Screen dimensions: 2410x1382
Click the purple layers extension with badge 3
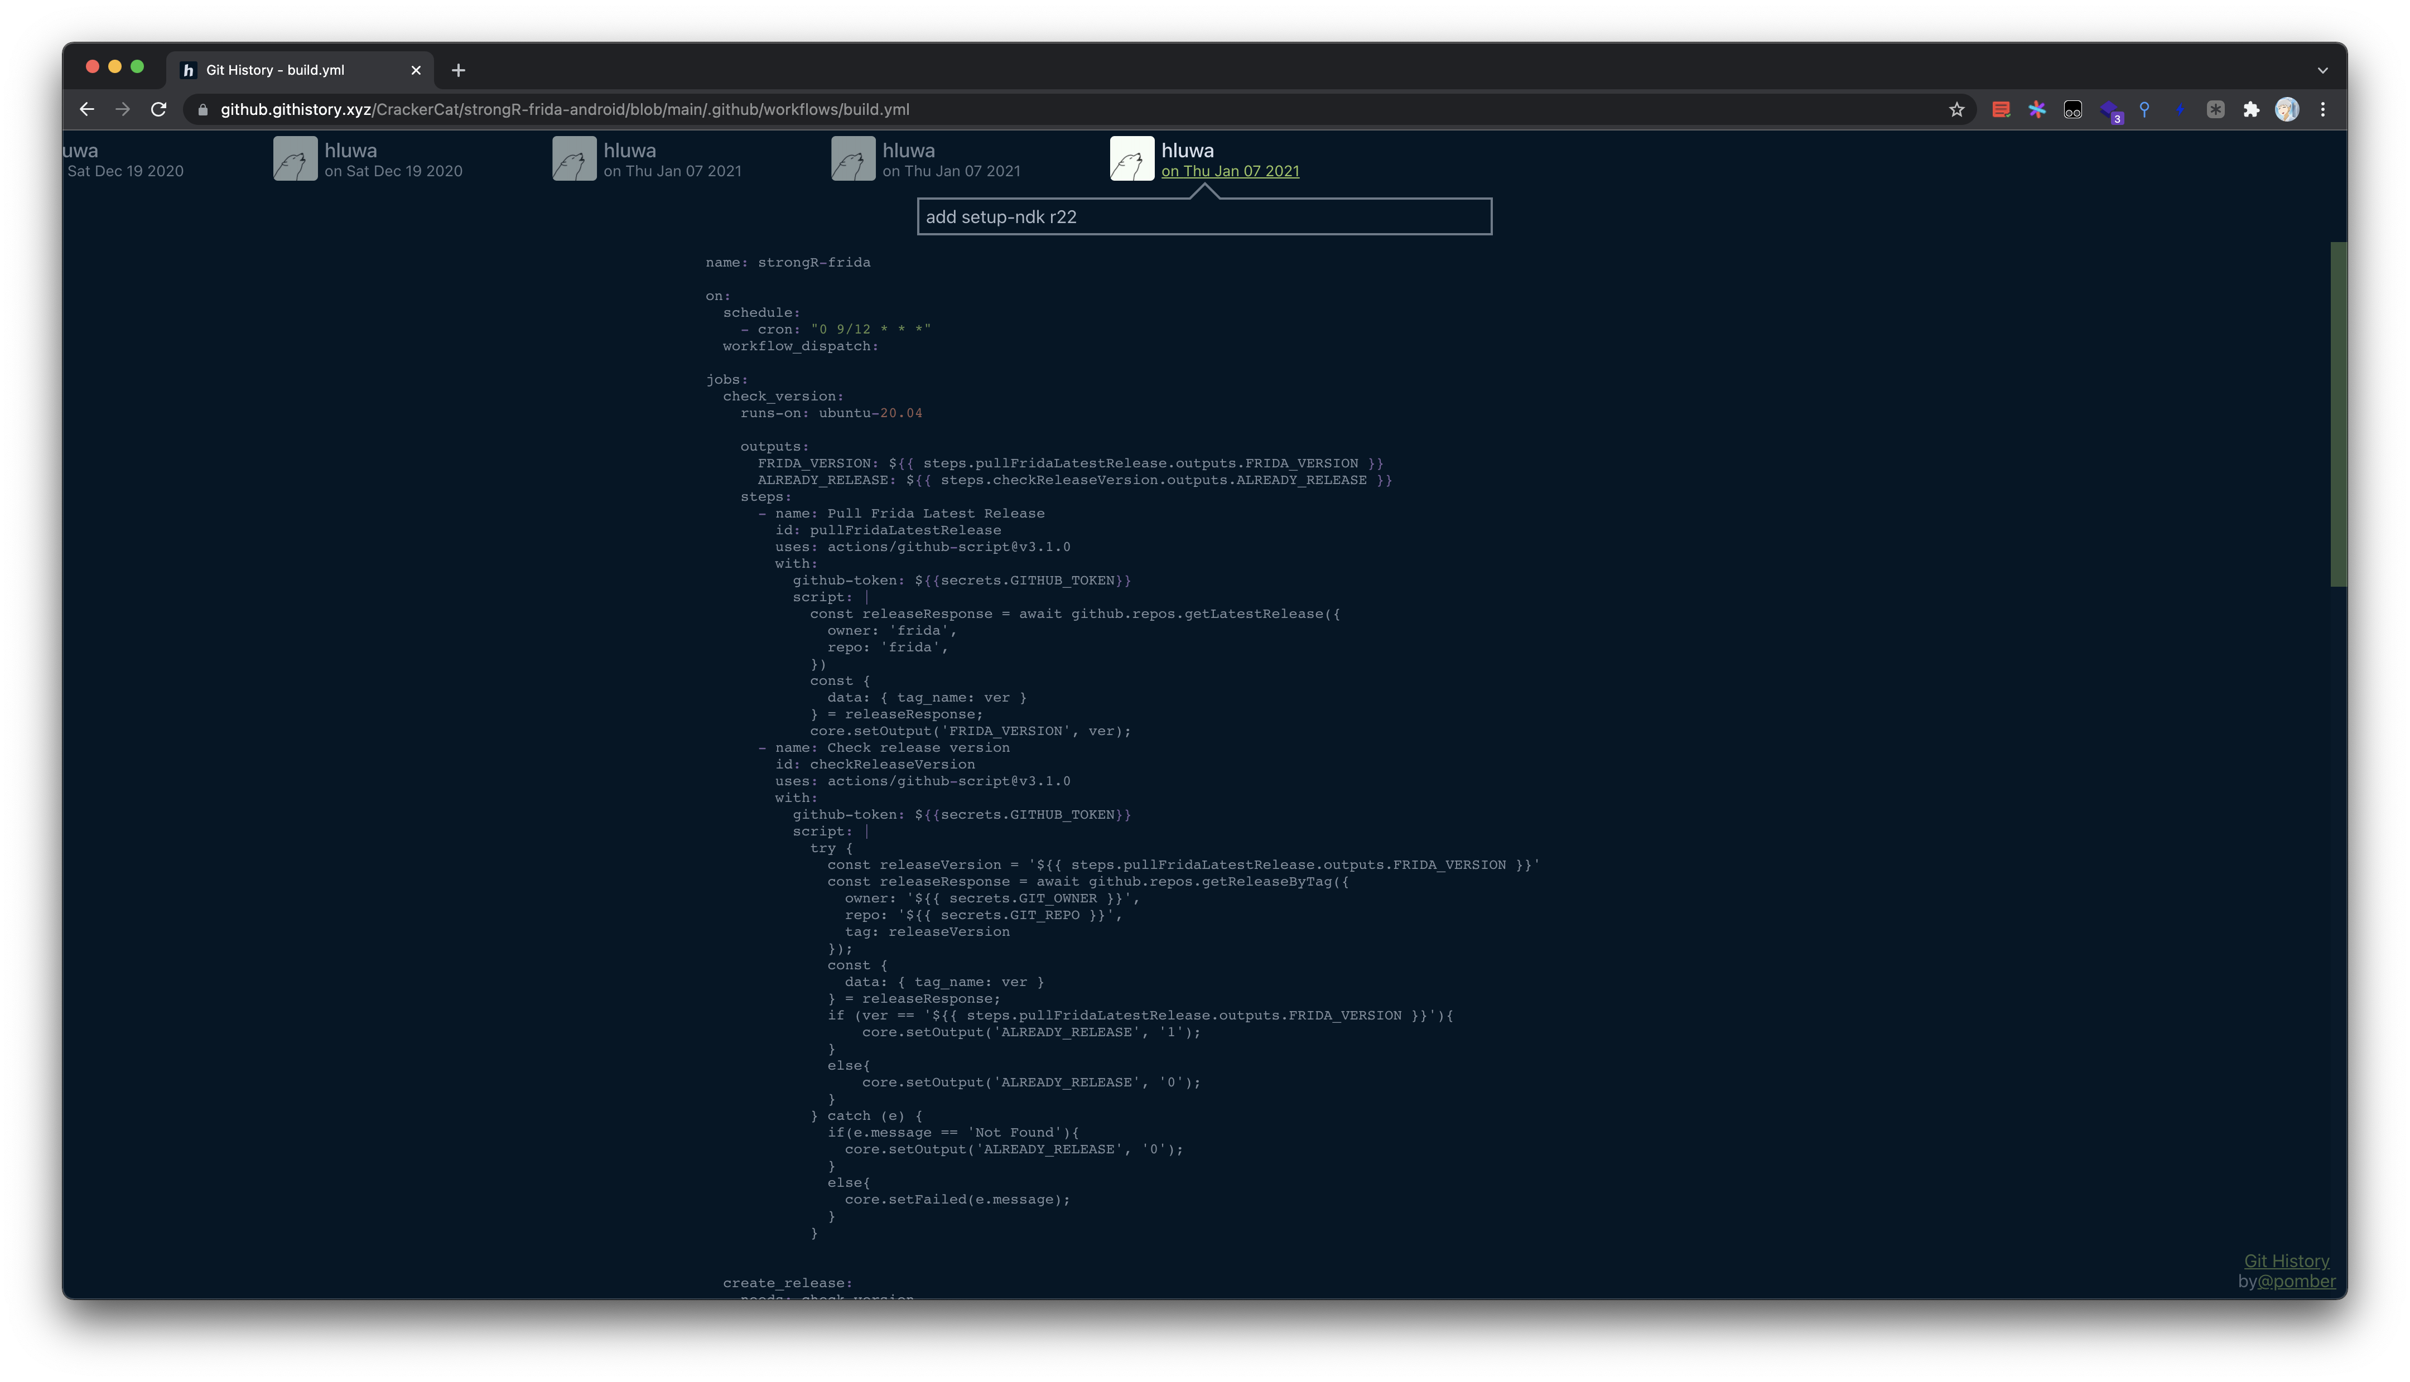coord(2109,111)
